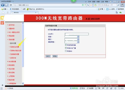Open the yellow star favorites sidebar icon
The height and width of the screenshot is (90, 125).
2,18
